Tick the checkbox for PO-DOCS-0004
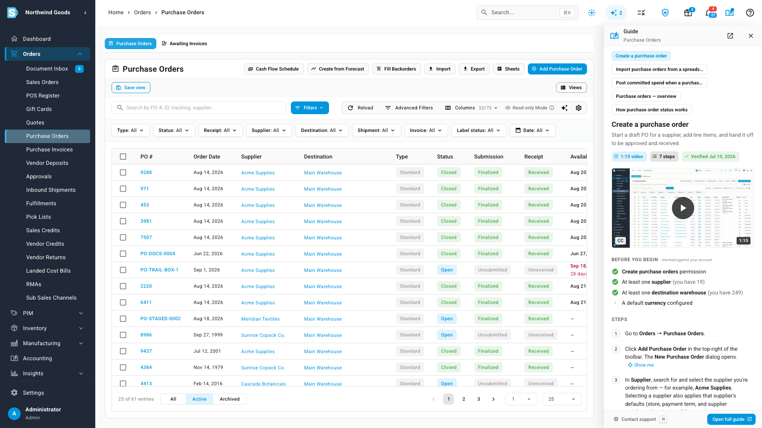 123,254
